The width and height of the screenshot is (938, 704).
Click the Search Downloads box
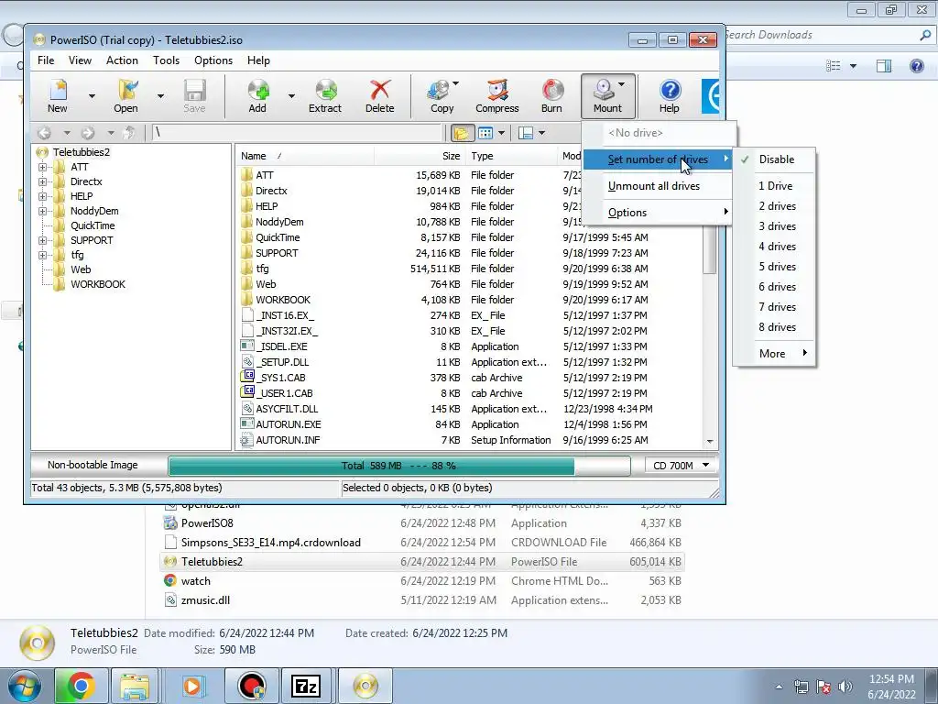click(828, 36)
